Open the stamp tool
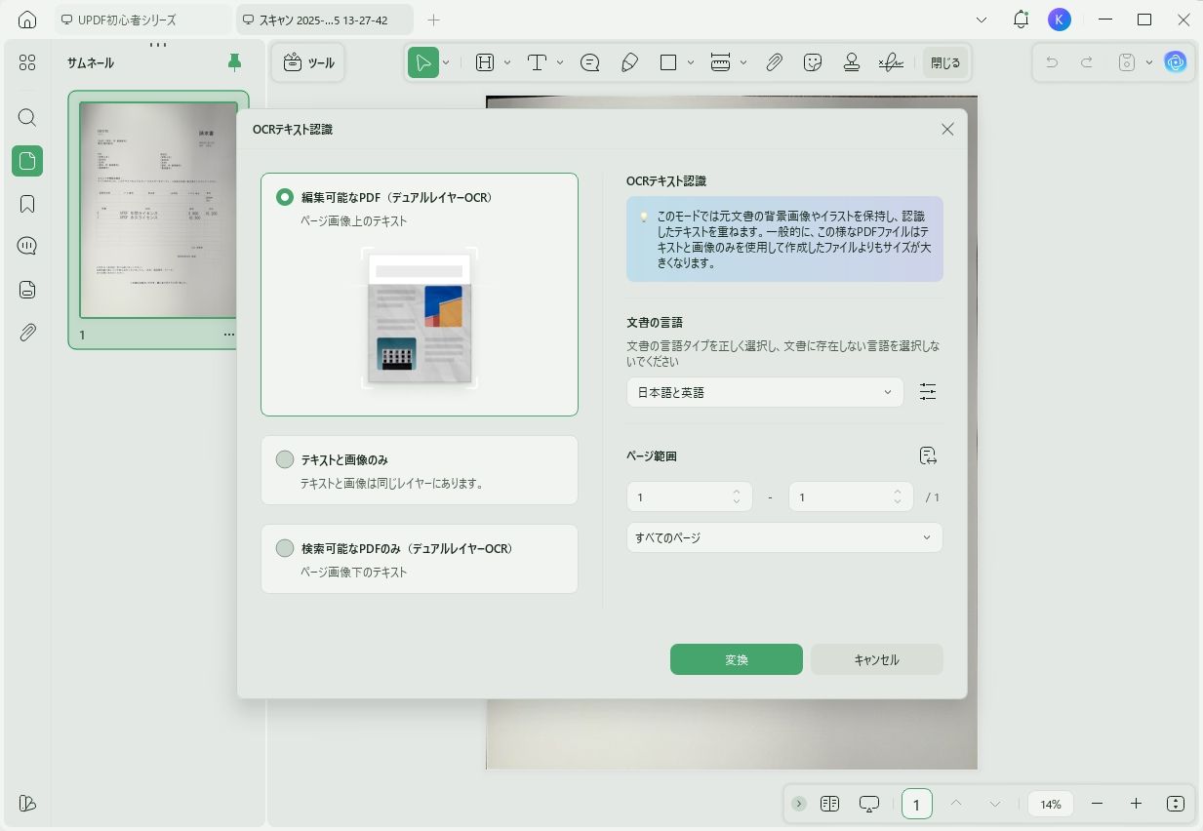 852,62
